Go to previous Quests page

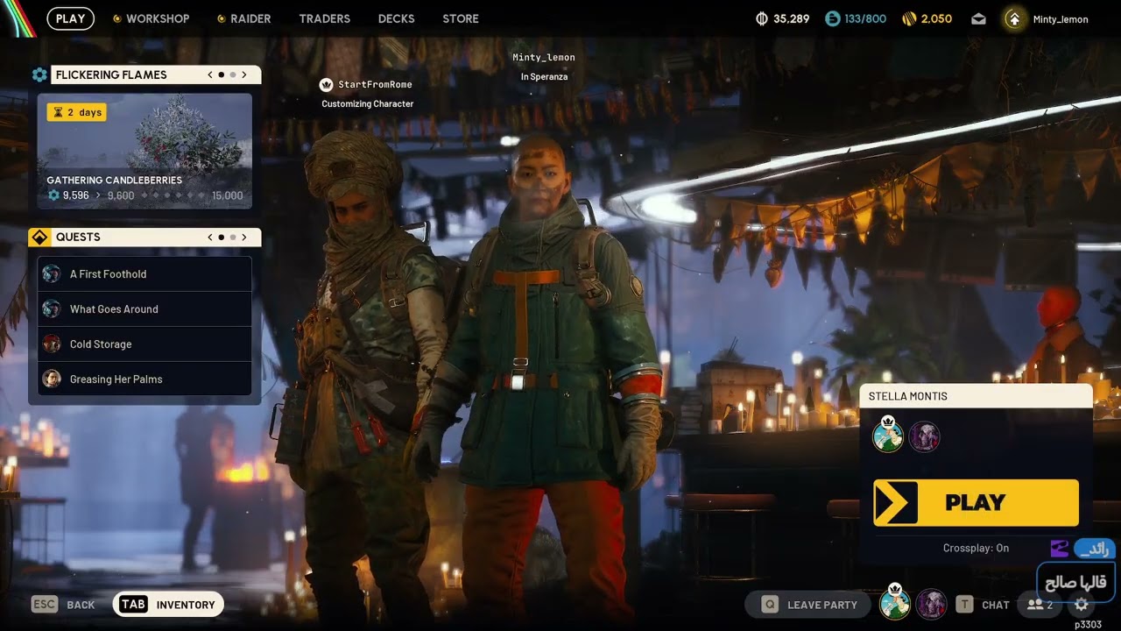tap(210, 237)
